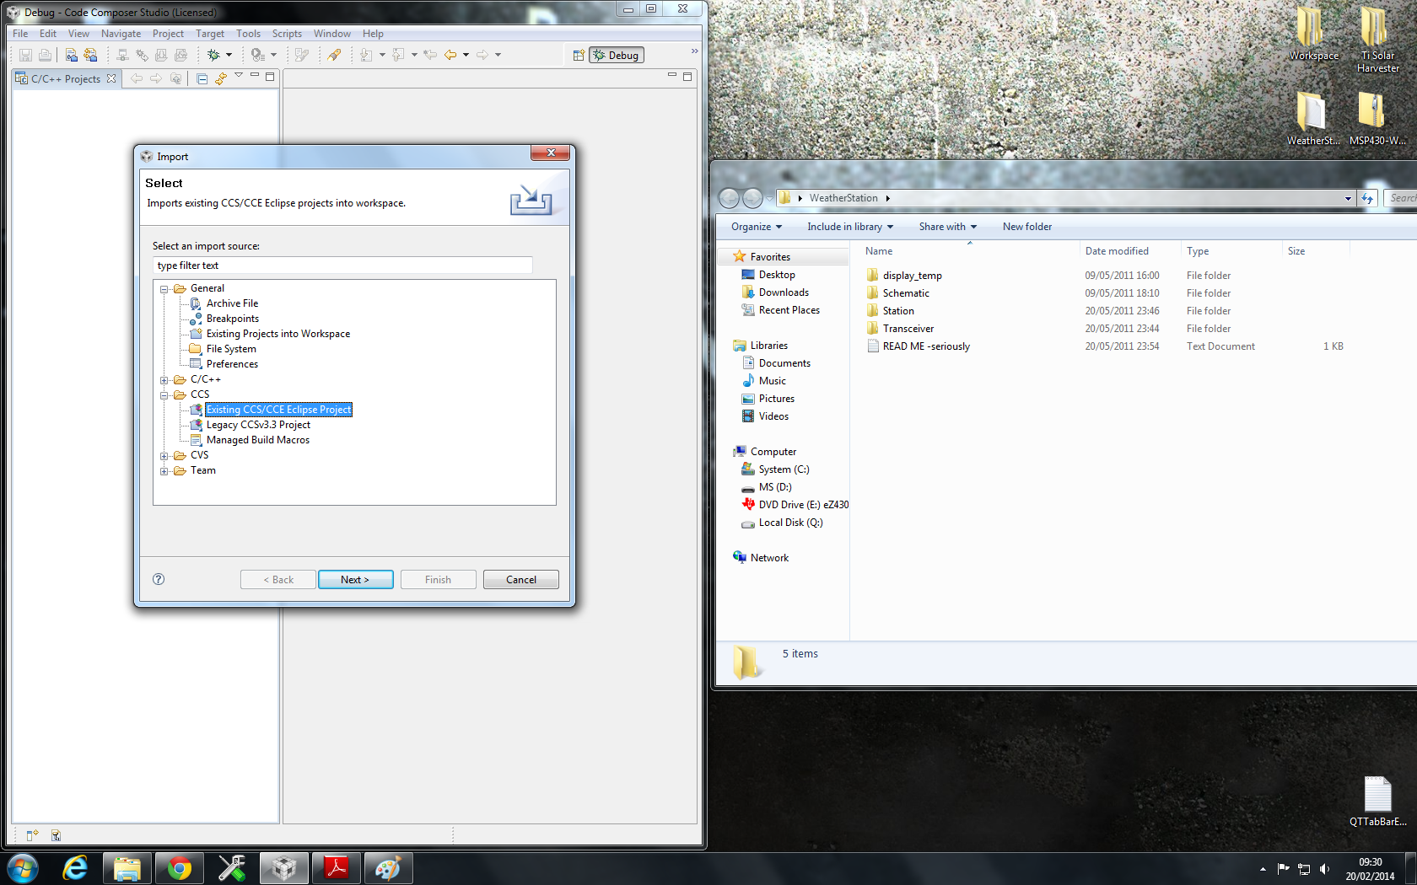Click the refresh button beside Explorer address bar
The height and width of the screenshot is (885, 1417).
tap(1368, 198)
